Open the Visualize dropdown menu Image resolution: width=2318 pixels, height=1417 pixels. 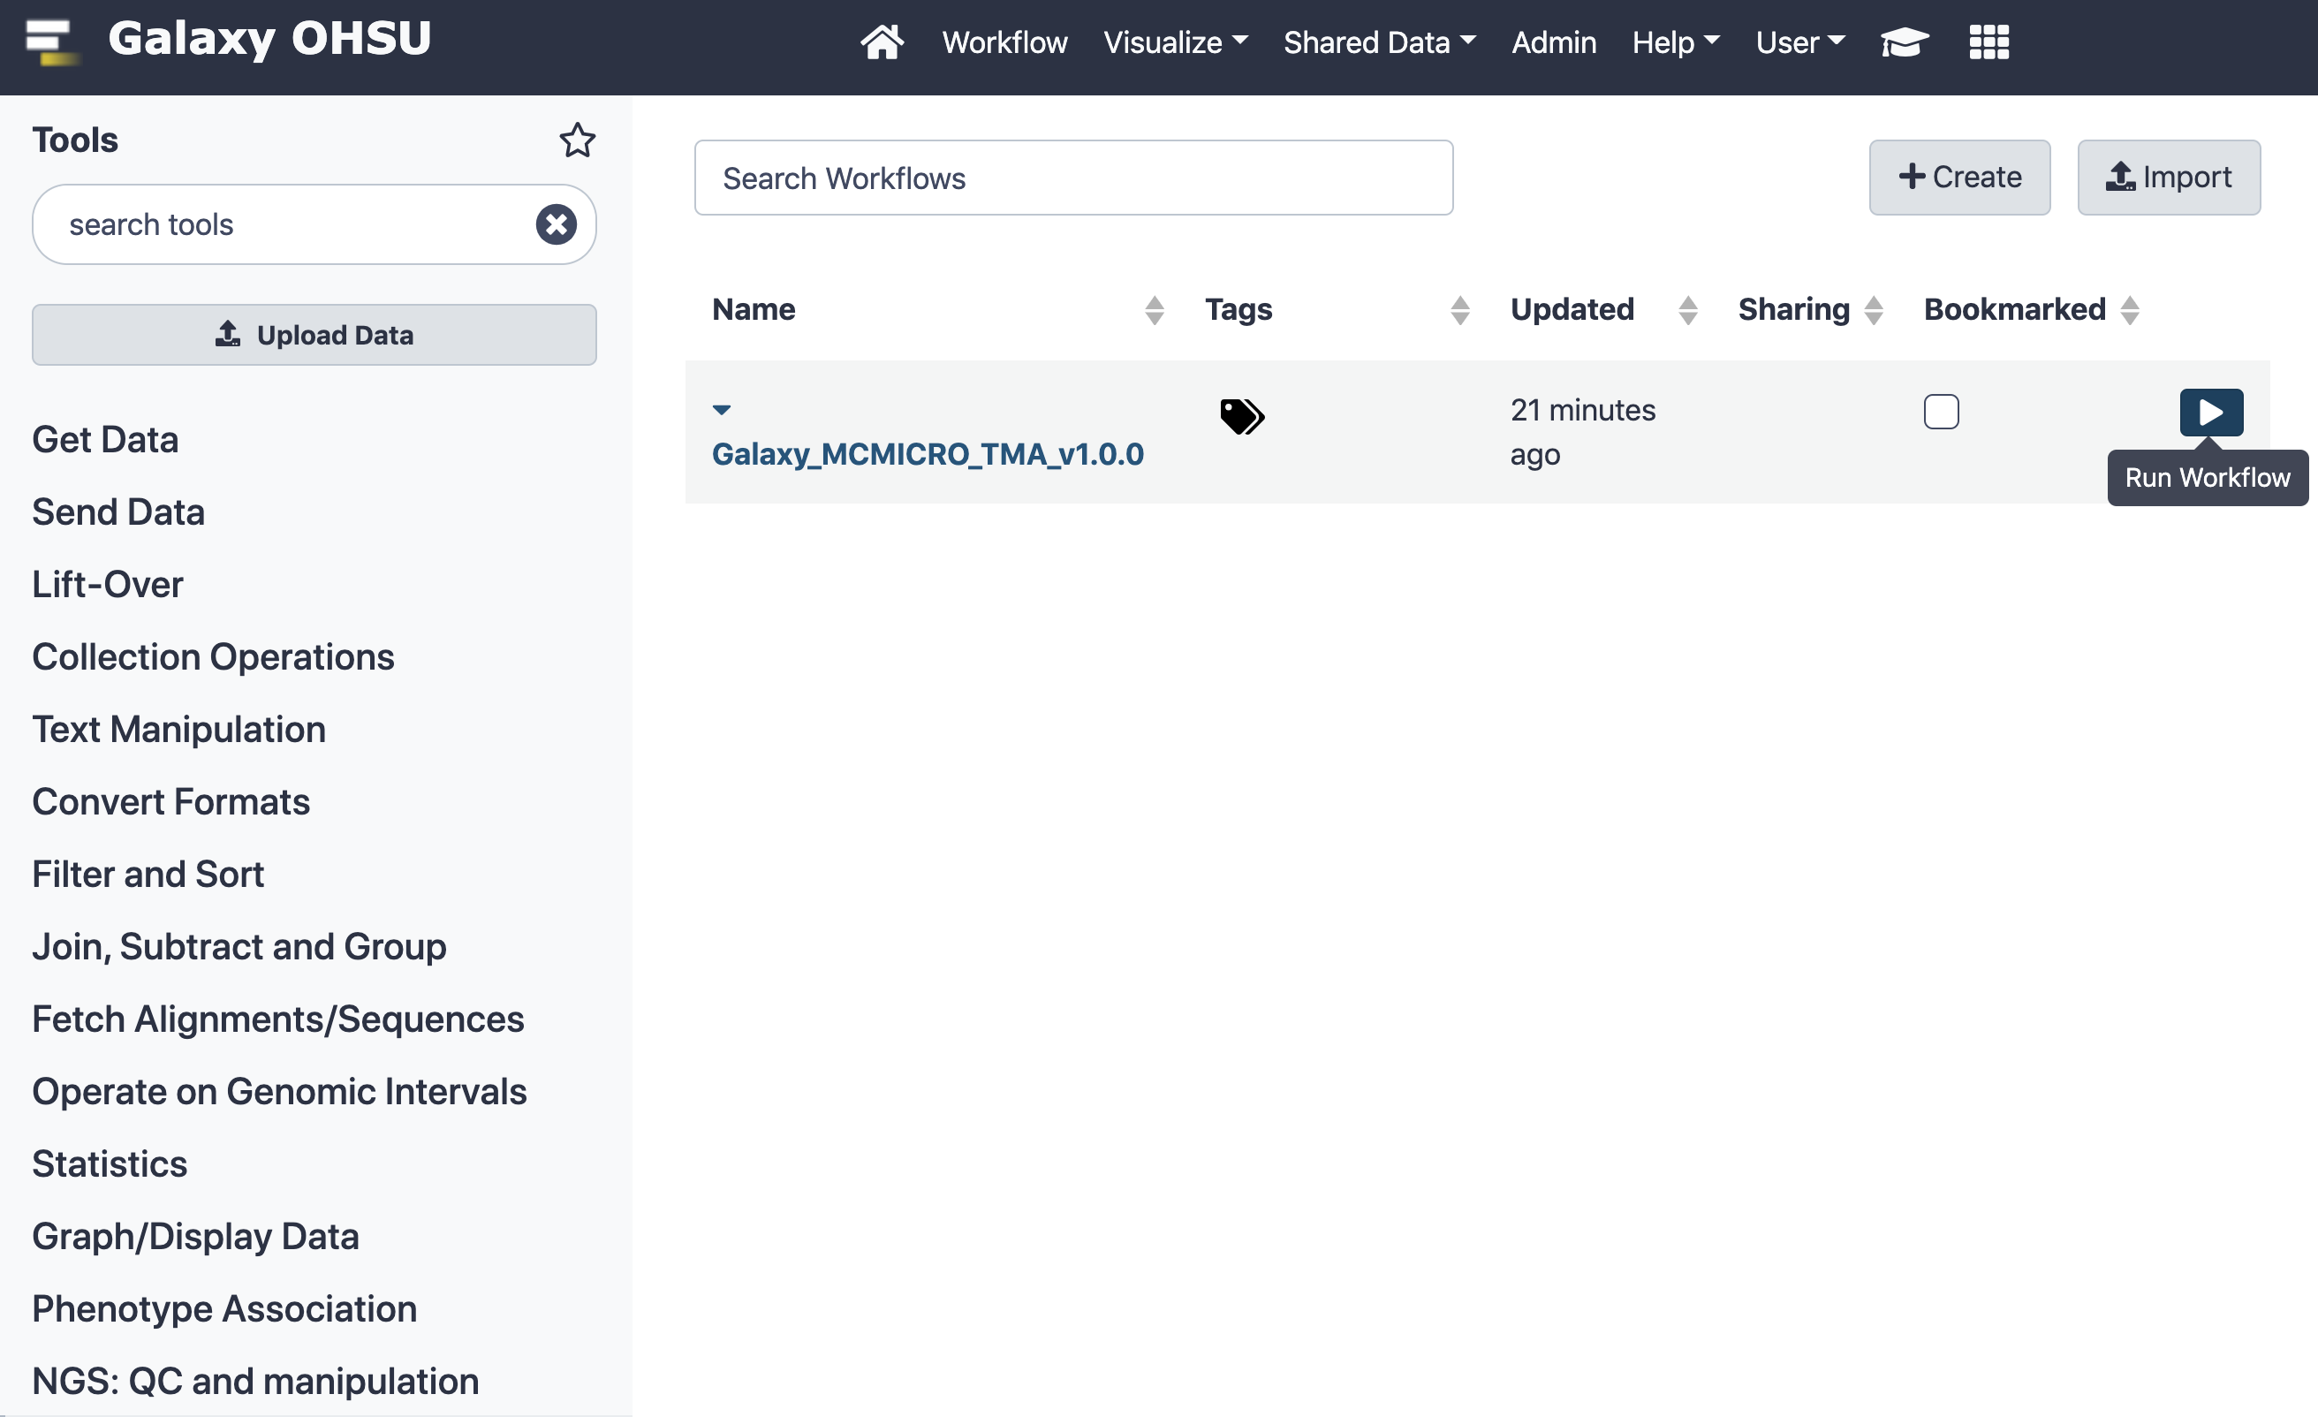(1175, 42)
